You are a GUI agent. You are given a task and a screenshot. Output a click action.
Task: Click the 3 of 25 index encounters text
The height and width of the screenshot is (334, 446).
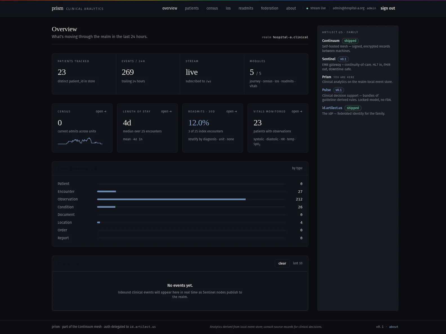coord(205,131)
